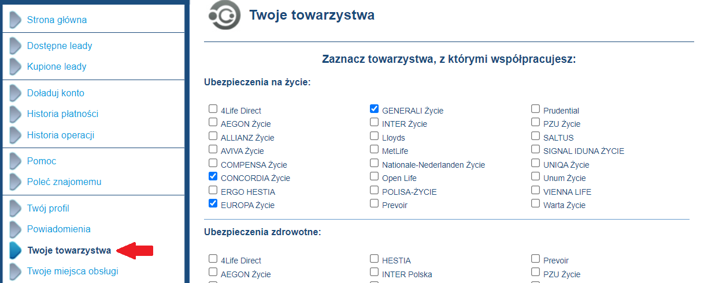
Task: Uncheck the CONCORDIA Życie checkbox
Action: tap(213, 176)
